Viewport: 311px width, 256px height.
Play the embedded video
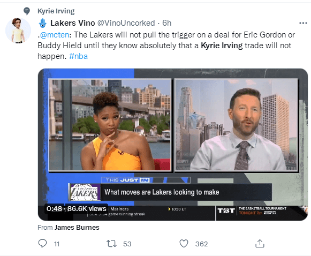(173, 145)
